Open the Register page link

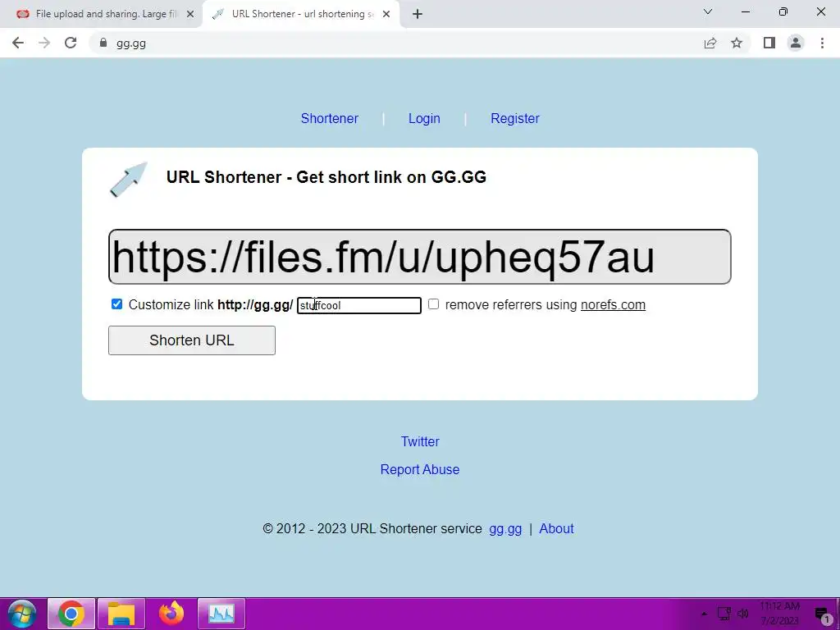click(515, 118)
